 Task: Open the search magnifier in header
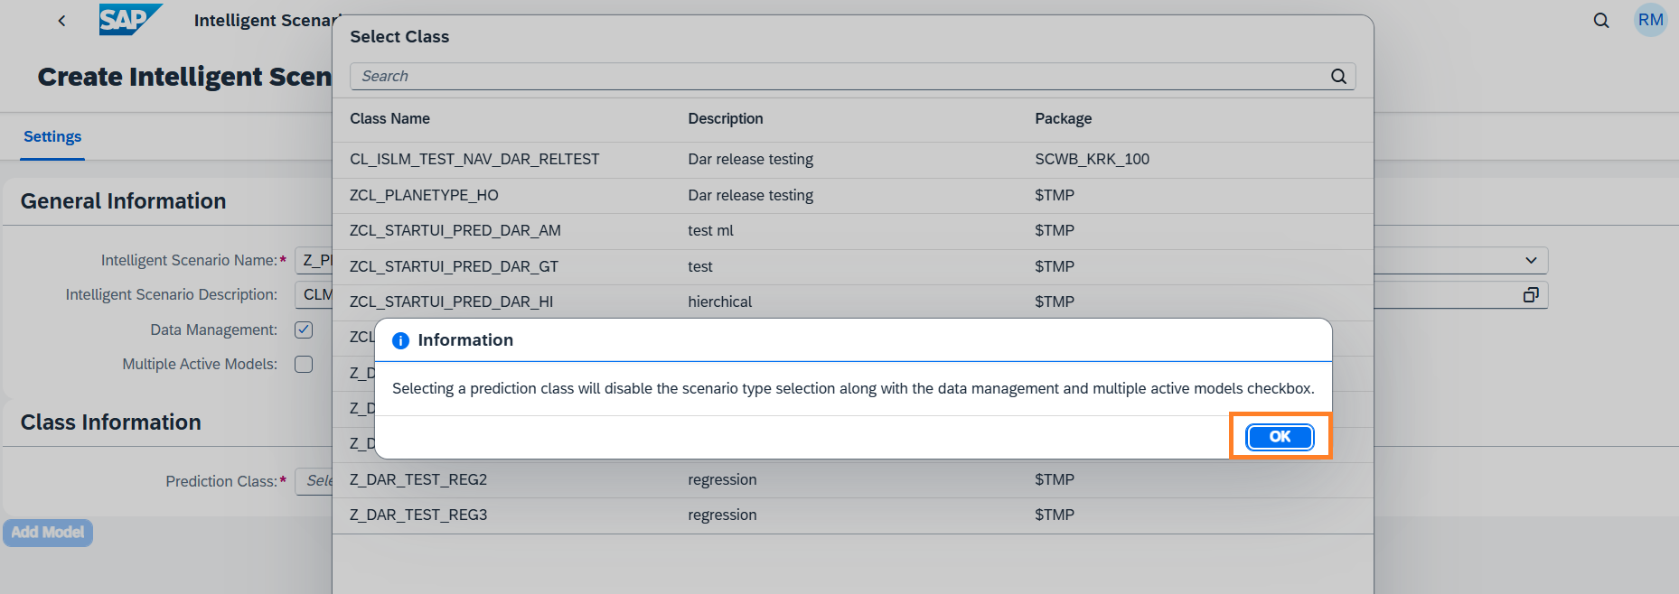tap(1600, 21)
